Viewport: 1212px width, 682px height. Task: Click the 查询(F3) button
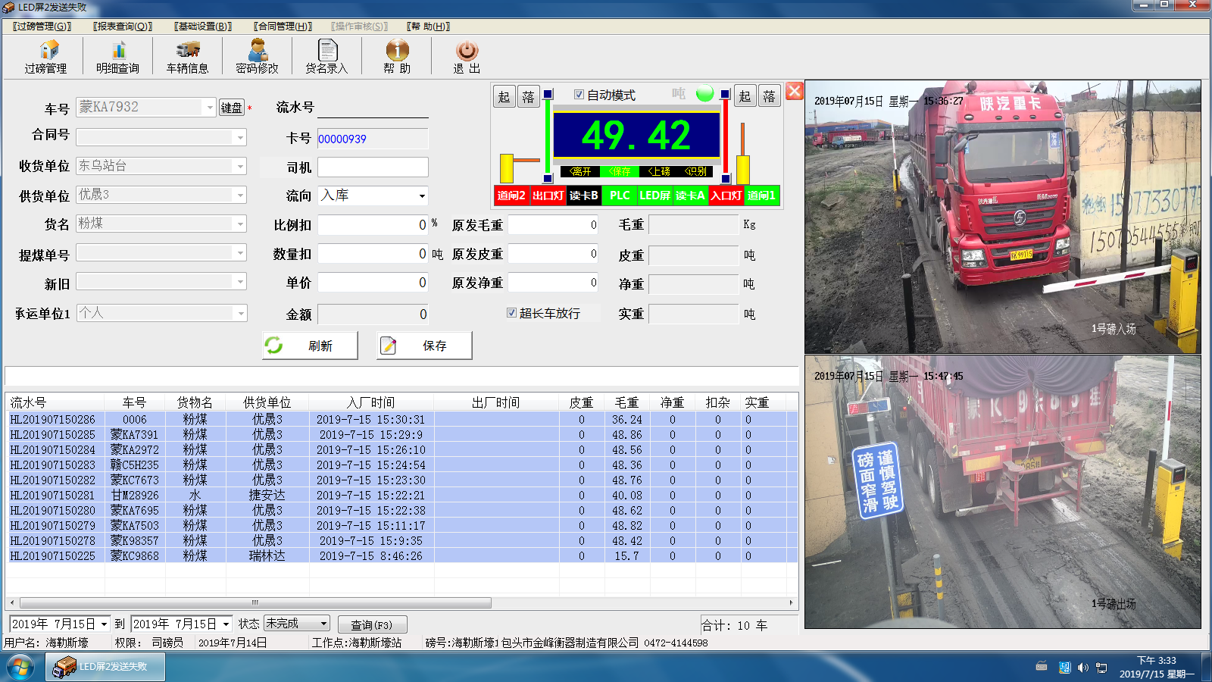[372, 624]
